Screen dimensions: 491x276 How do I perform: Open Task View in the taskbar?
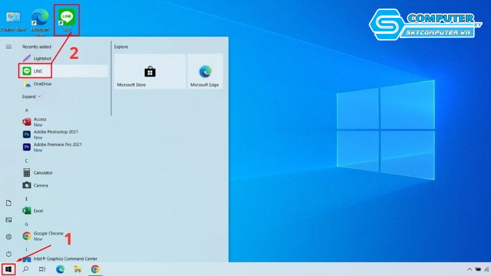click(42, 269)
